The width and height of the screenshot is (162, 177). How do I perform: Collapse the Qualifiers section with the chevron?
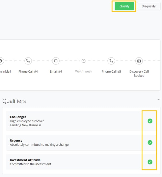click(158, 100)
